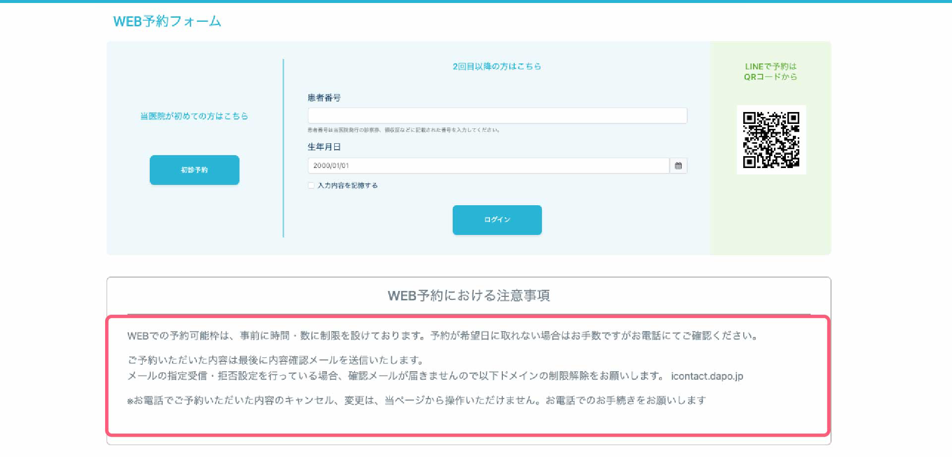952x457 pixels.
Task: Click the LINE reservation QR code image
Action: pyautogui.click(x=771, y=140)
